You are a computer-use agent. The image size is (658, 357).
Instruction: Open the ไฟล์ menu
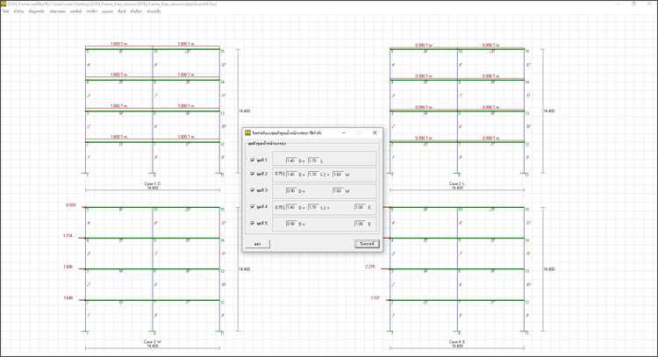(x=6, y=11)
